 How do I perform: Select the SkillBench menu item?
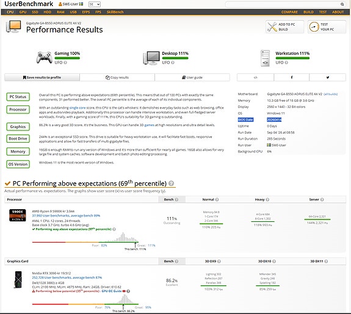pyautogui.click(x=115, y=12)
